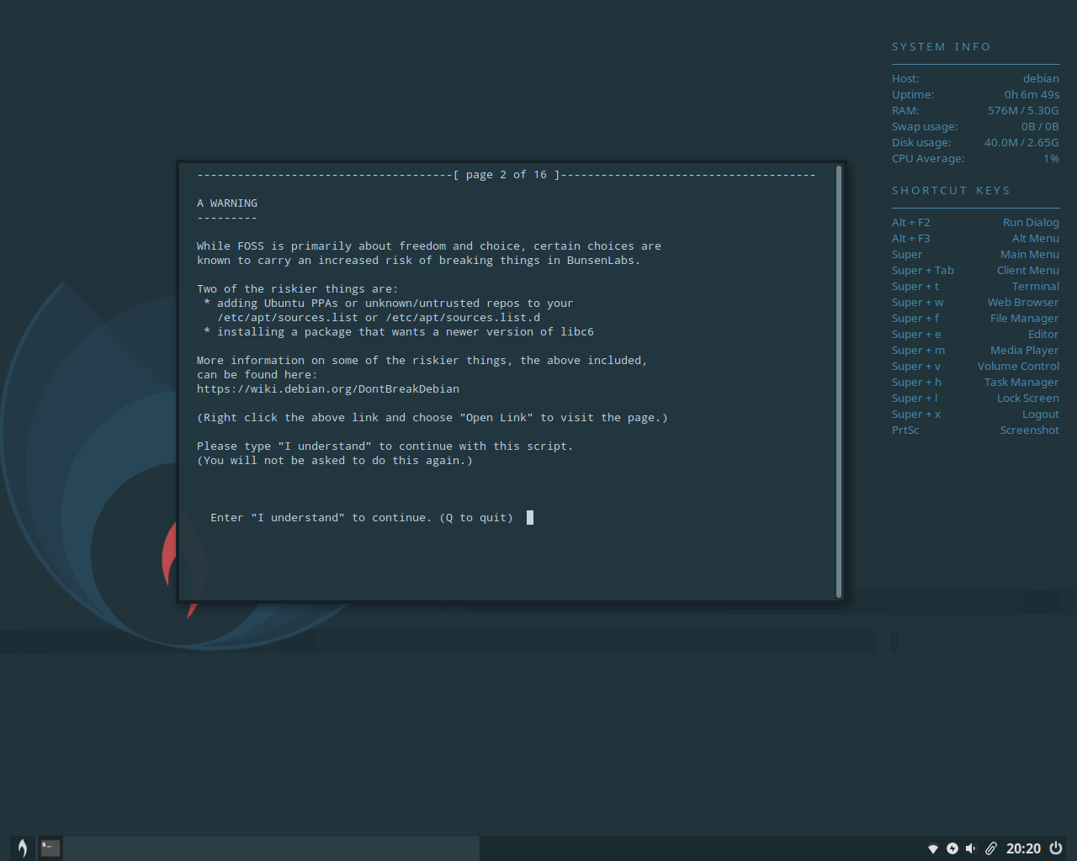Screen dimensions: 1077x861
Task: Click the 'installing a package' libc6 line
Action: click(x=399, y=331)
